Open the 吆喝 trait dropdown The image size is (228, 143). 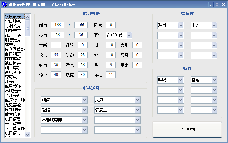click(170, 80)
